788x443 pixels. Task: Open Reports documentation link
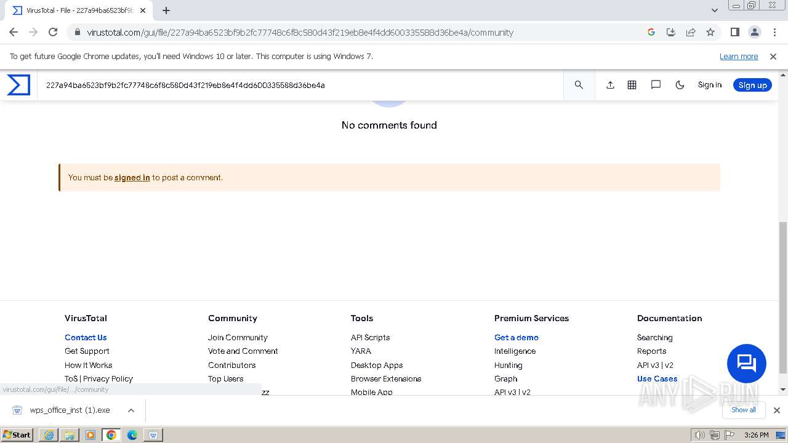[651, 351]
